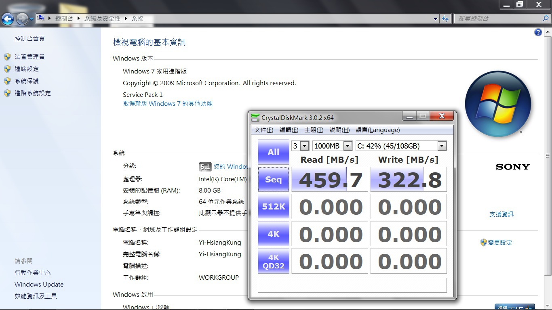Click the 64 位元作業系統 system type value
The width and height of the screenshot is (552, 310).
click(x=221, y=202)
